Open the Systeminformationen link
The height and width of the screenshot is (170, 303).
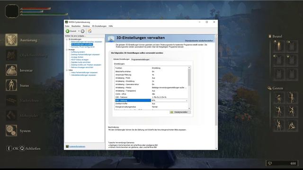click(x=77, y=146)
